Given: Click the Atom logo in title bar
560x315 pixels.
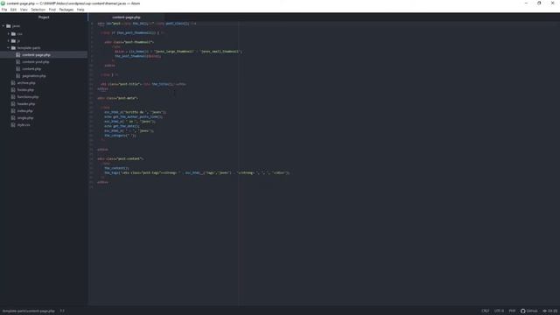Looking at the screenshot, I should [x=3, y=3].
